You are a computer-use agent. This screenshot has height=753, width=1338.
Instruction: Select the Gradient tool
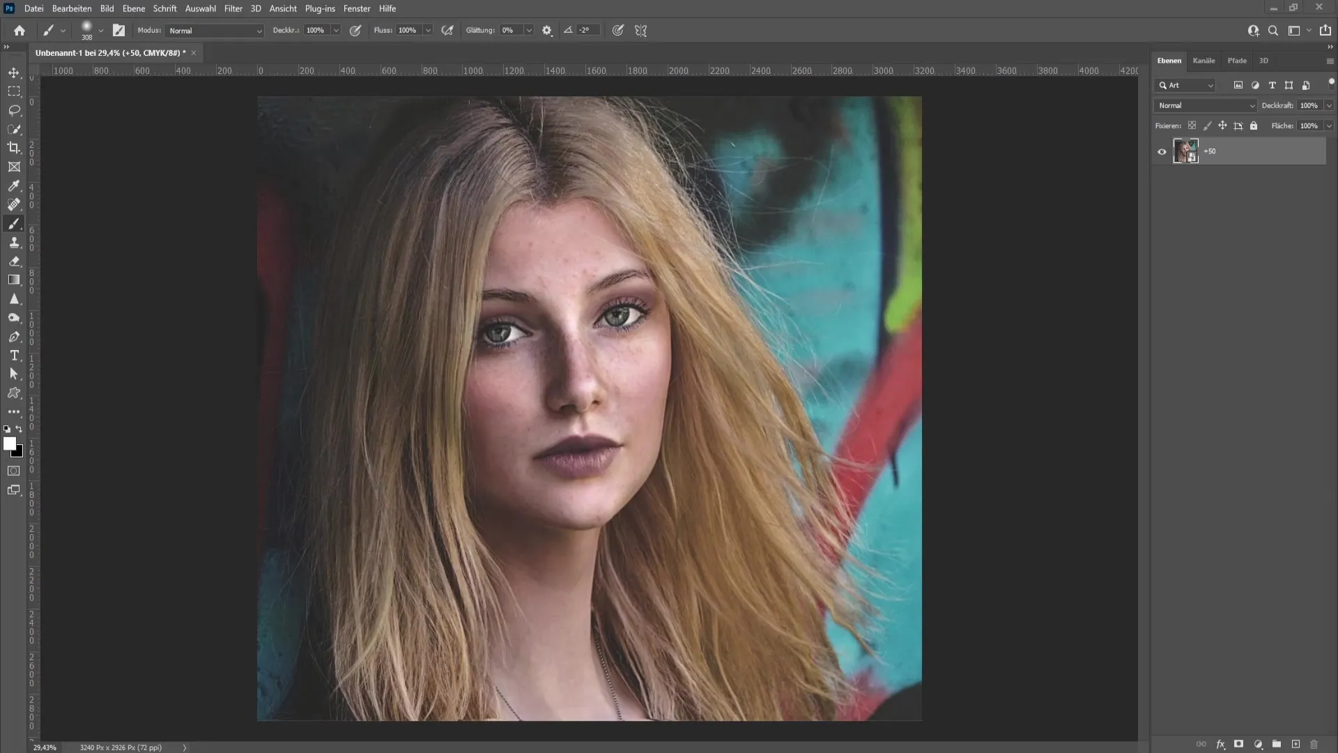click(x=13, y=280)
